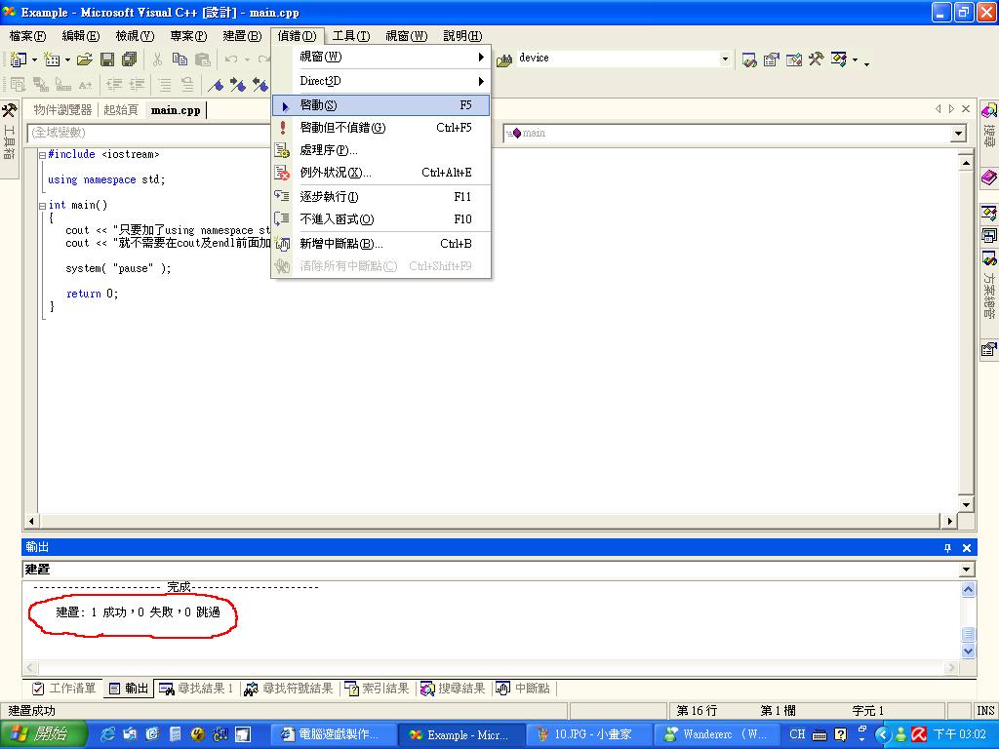
Task: Open the Properties side panel icon
Action: 989,349
